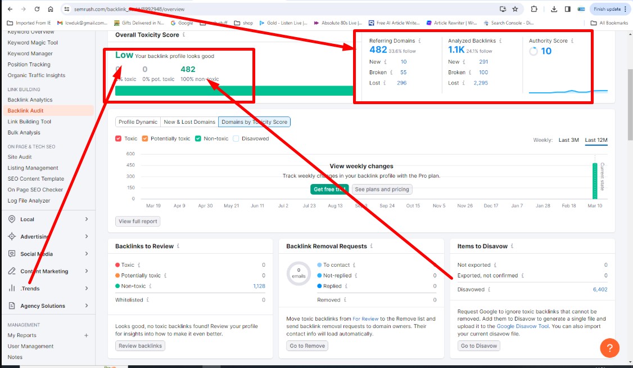Click the Go to Remove button

click(307, 346)
